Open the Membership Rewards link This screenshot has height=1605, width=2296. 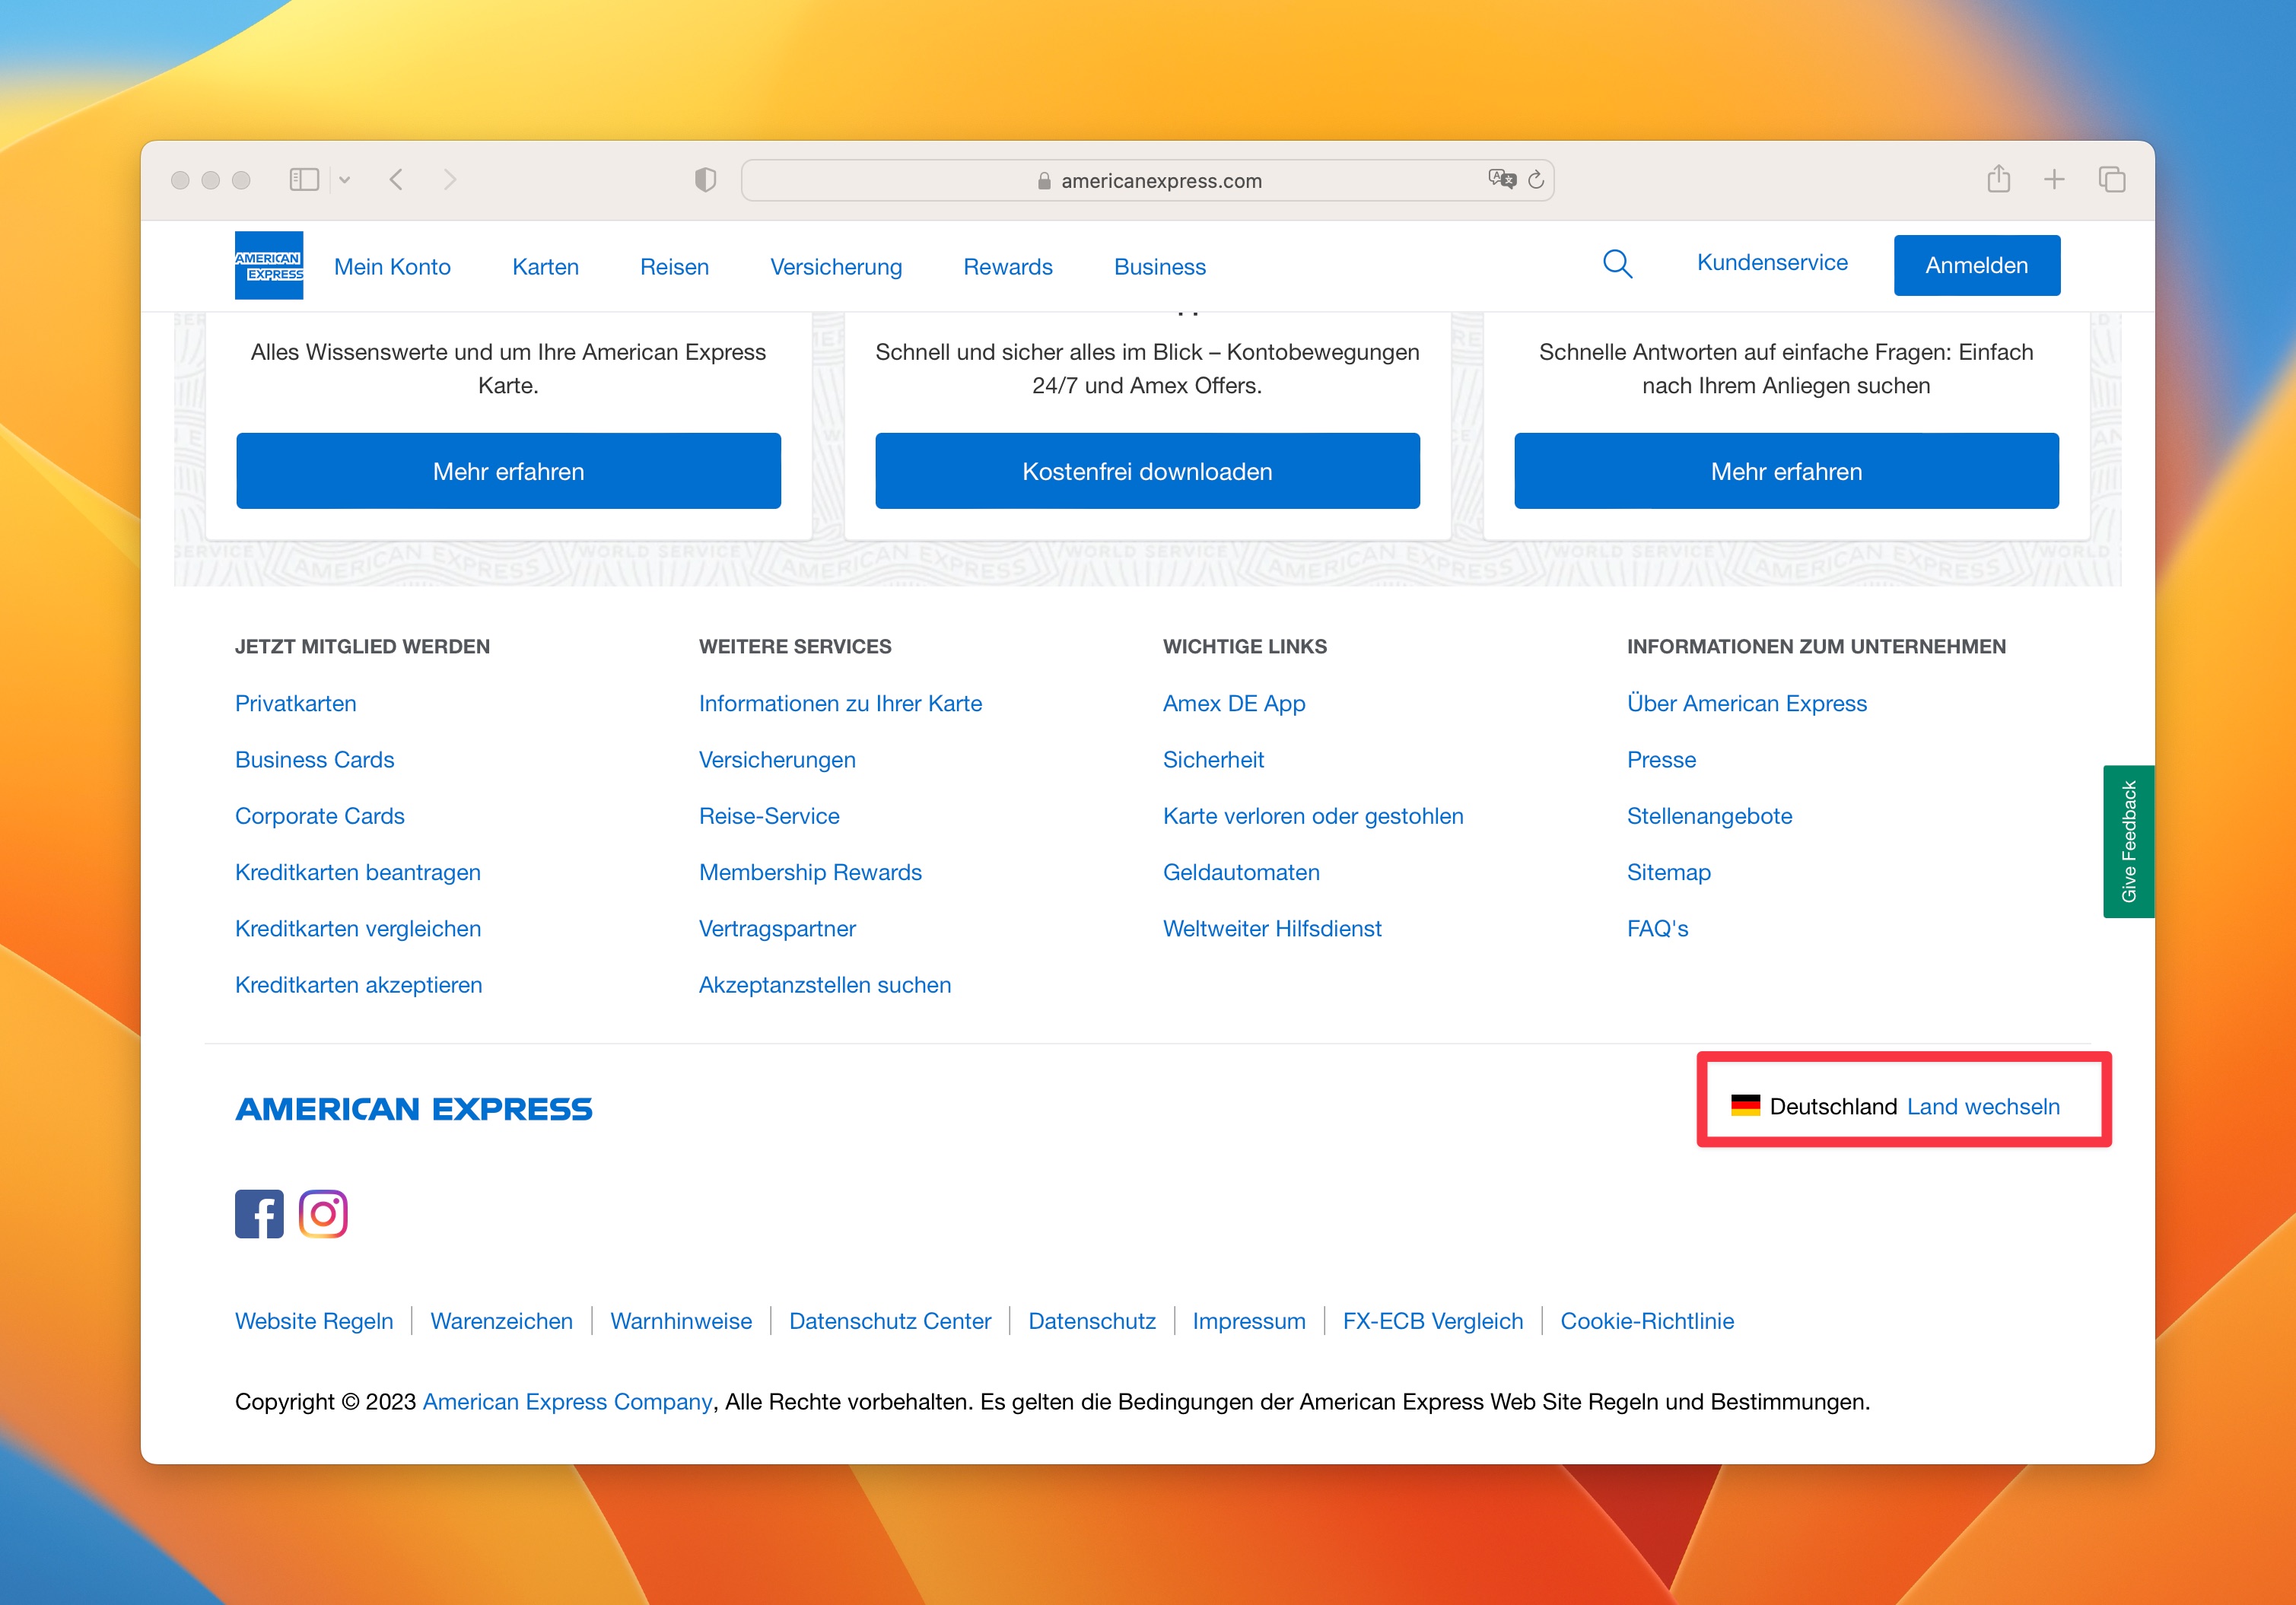(810, 872)
